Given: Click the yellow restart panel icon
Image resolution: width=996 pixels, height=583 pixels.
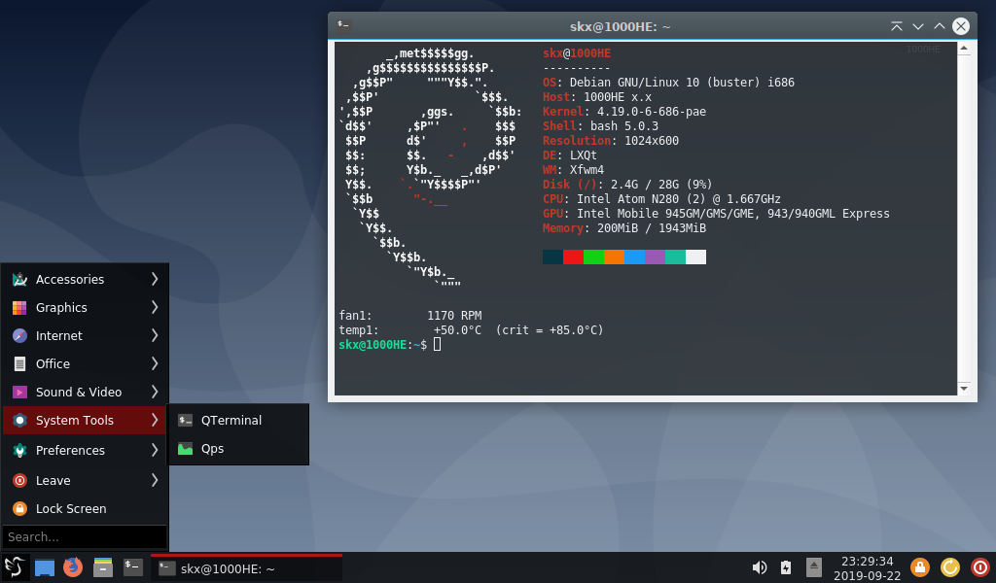Looking at the screenshot, I should [x=950, y=567].
